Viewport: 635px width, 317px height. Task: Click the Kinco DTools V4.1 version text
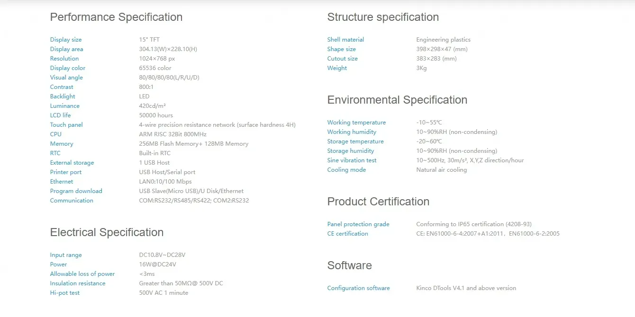point(466,288)
